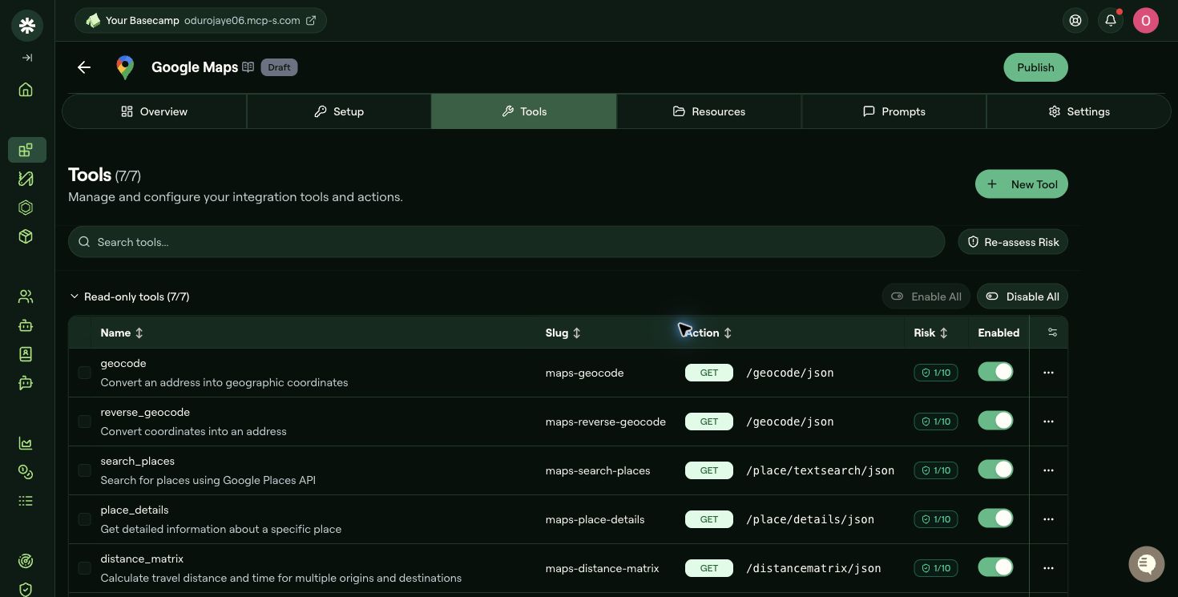Switch to the Resources tab

[709, 111]
